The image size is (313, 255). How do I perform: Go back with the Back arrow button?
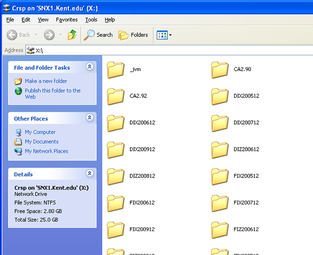point(18,35)
